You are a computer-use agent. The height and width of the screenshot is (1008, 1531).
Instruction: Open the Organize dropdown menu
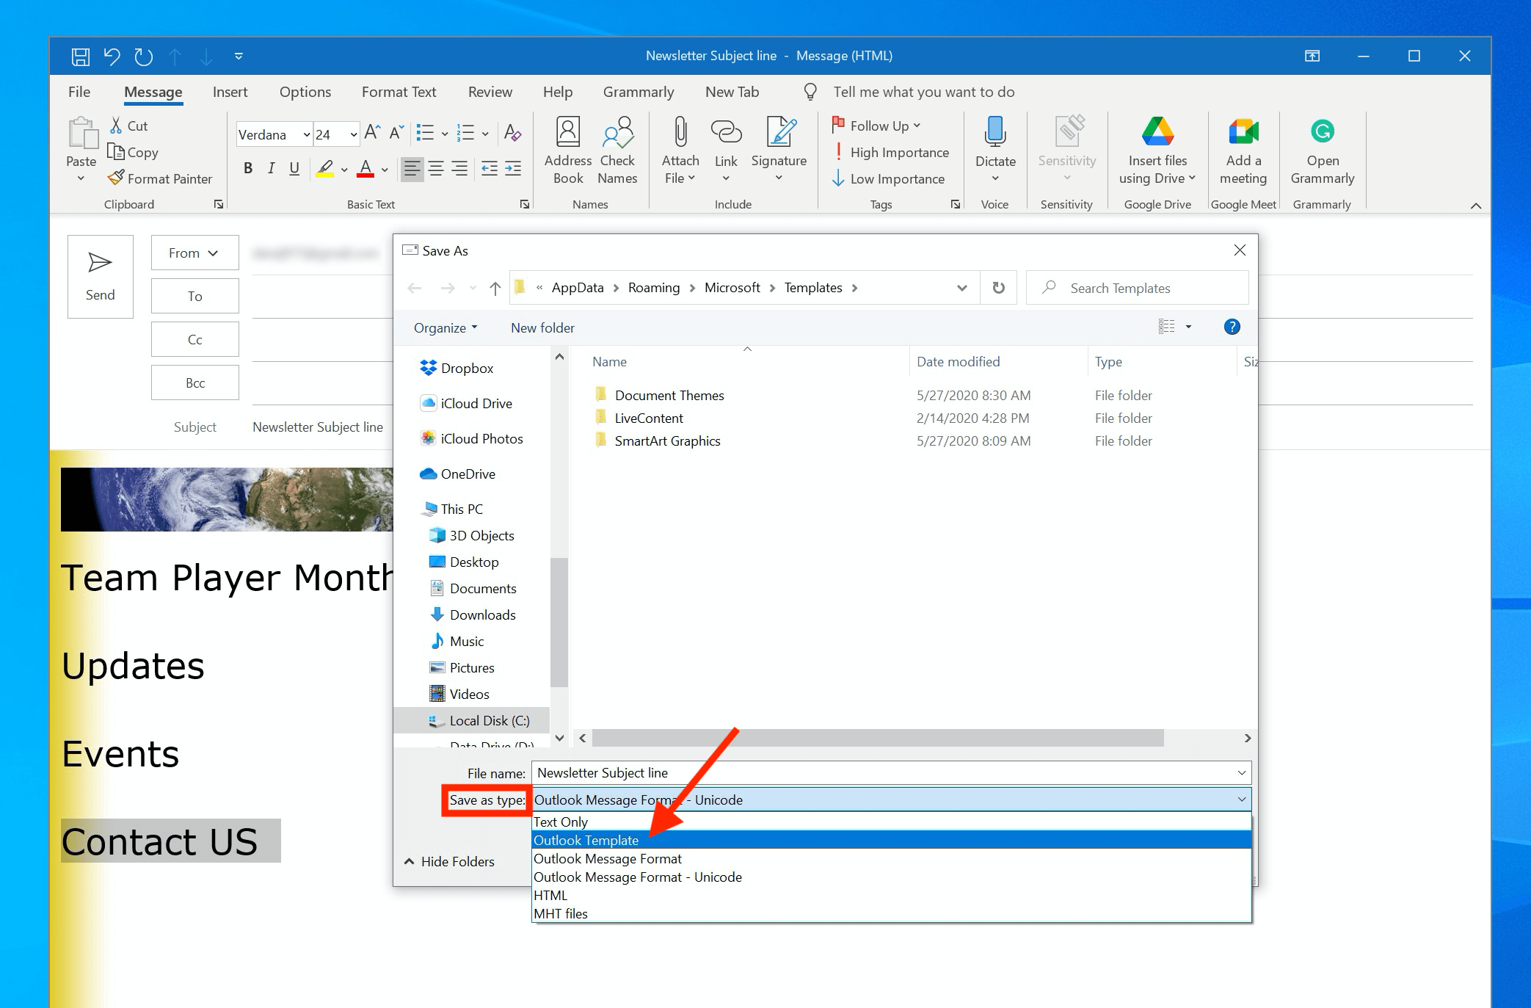(445, 328)
